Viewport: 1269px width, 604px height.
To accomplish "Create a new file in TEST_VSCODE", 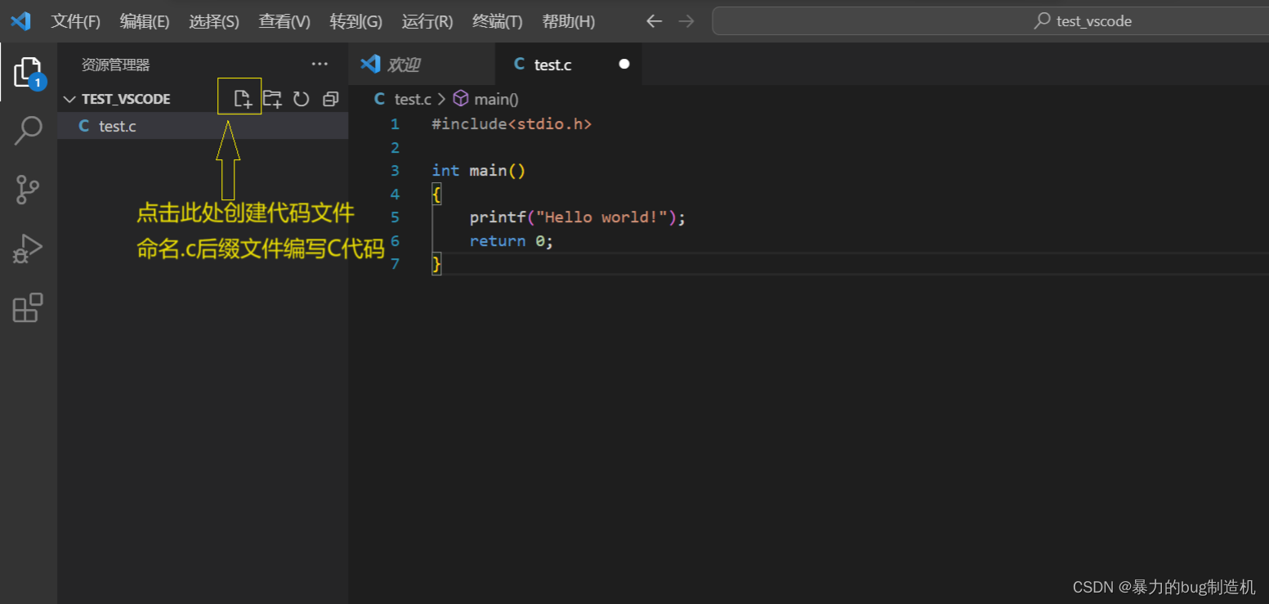I will click(x=243, y=99).
